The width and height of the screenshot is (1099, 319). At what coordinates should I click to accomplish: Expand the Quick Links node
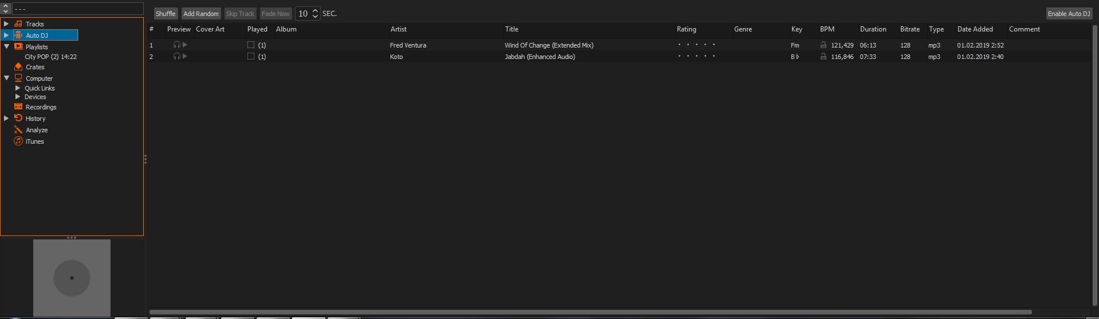[18, 88]
